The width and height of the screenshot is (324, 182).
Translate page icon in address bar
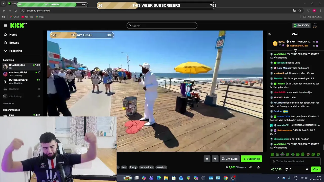point(294,11)
